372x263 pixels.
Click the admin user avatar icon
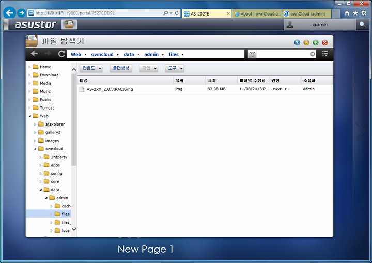click(x=290, y=24)
